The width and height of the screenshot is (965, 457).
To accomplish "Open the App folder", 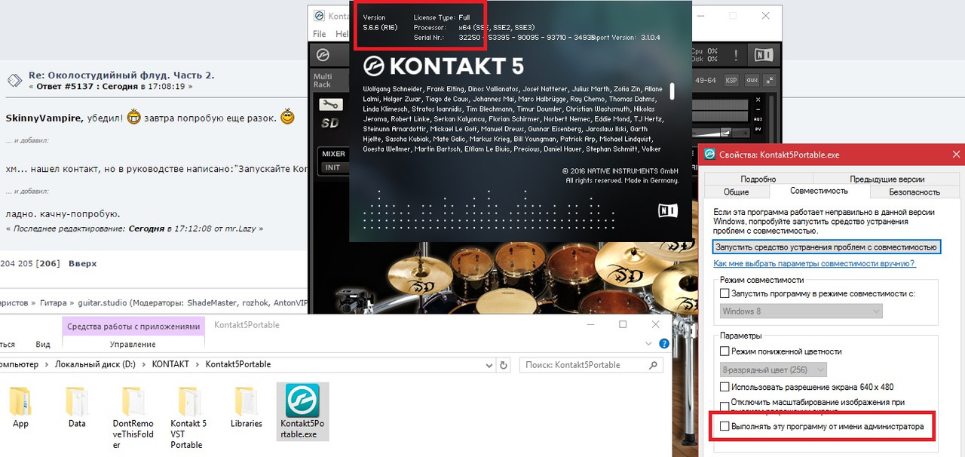I will pos(20,407).
